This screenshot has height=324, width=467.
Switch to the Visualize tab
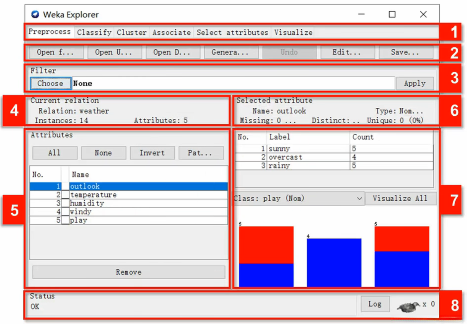pos(293,32)
